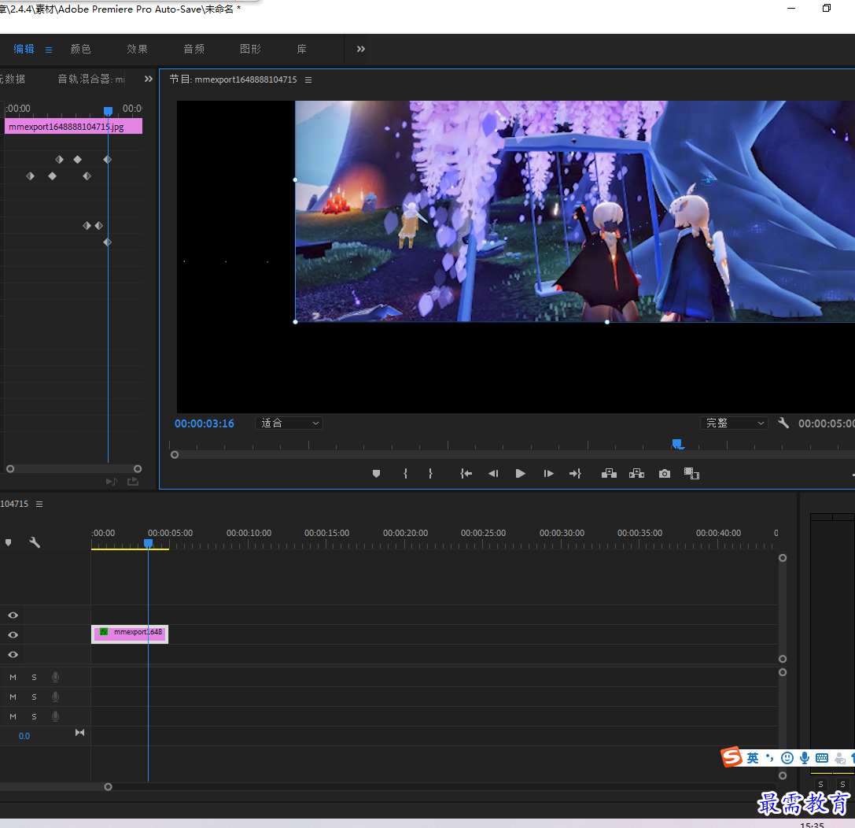
Task: Mute the second audio track
Action: pos(13,697)
